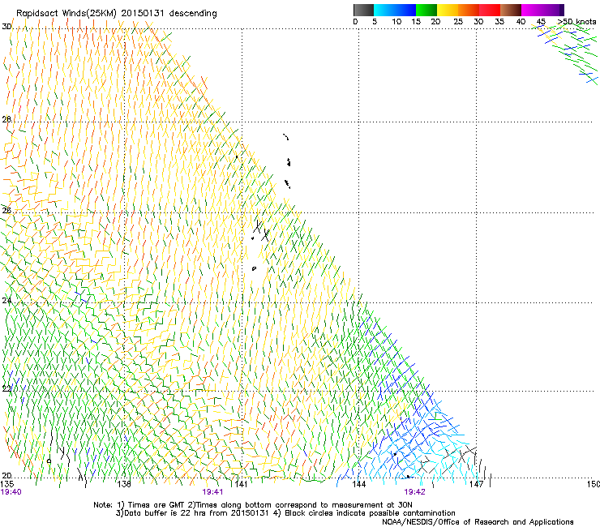Click the 'NOAA/NESDIS/Office of Research and Applications' credit
600x527 pixels.
tap(478, 522)
